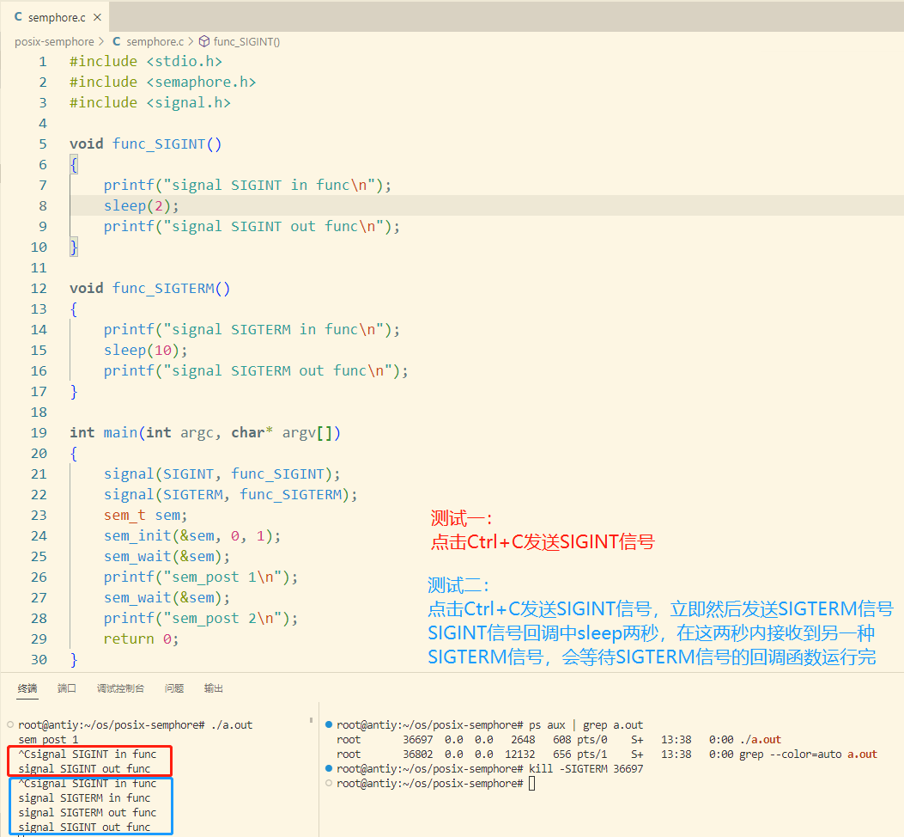Click 'ps aux | grep a.out' command text
904x837 pixels.
pyautogui.click(x=585, y=725)
